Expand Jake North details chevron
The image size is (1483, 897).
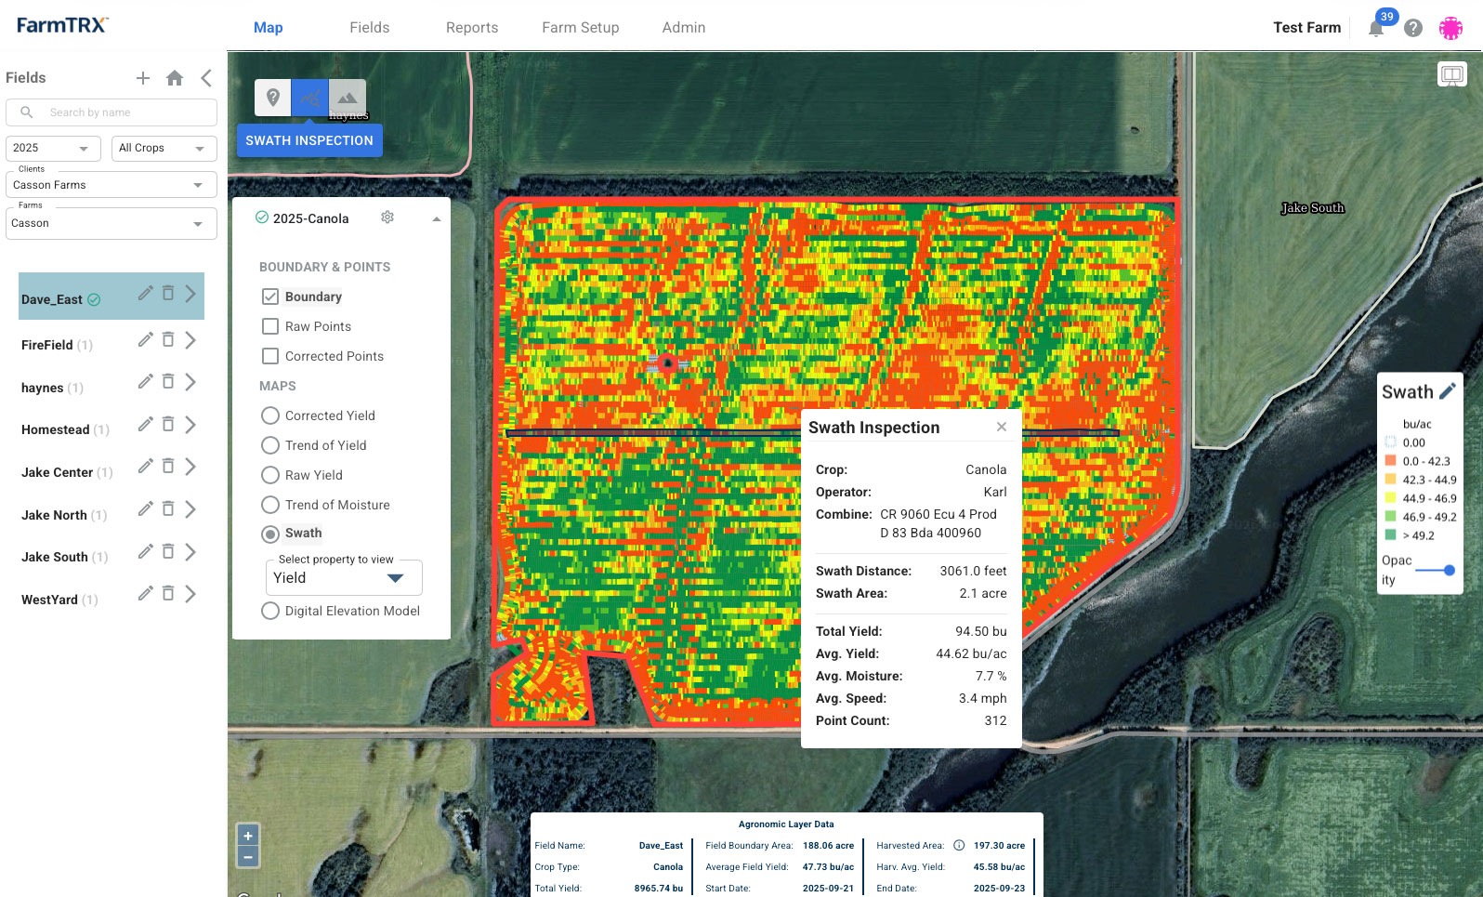pos(190,509)
